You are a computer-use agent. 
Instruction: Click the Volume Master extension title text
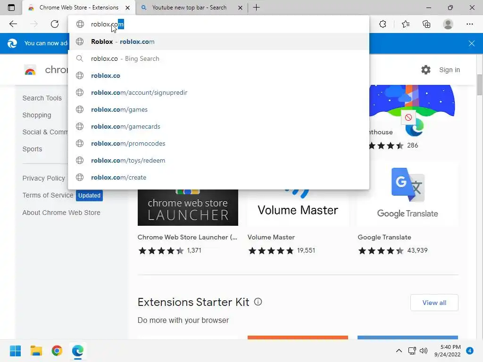click(x=271, y=237)
